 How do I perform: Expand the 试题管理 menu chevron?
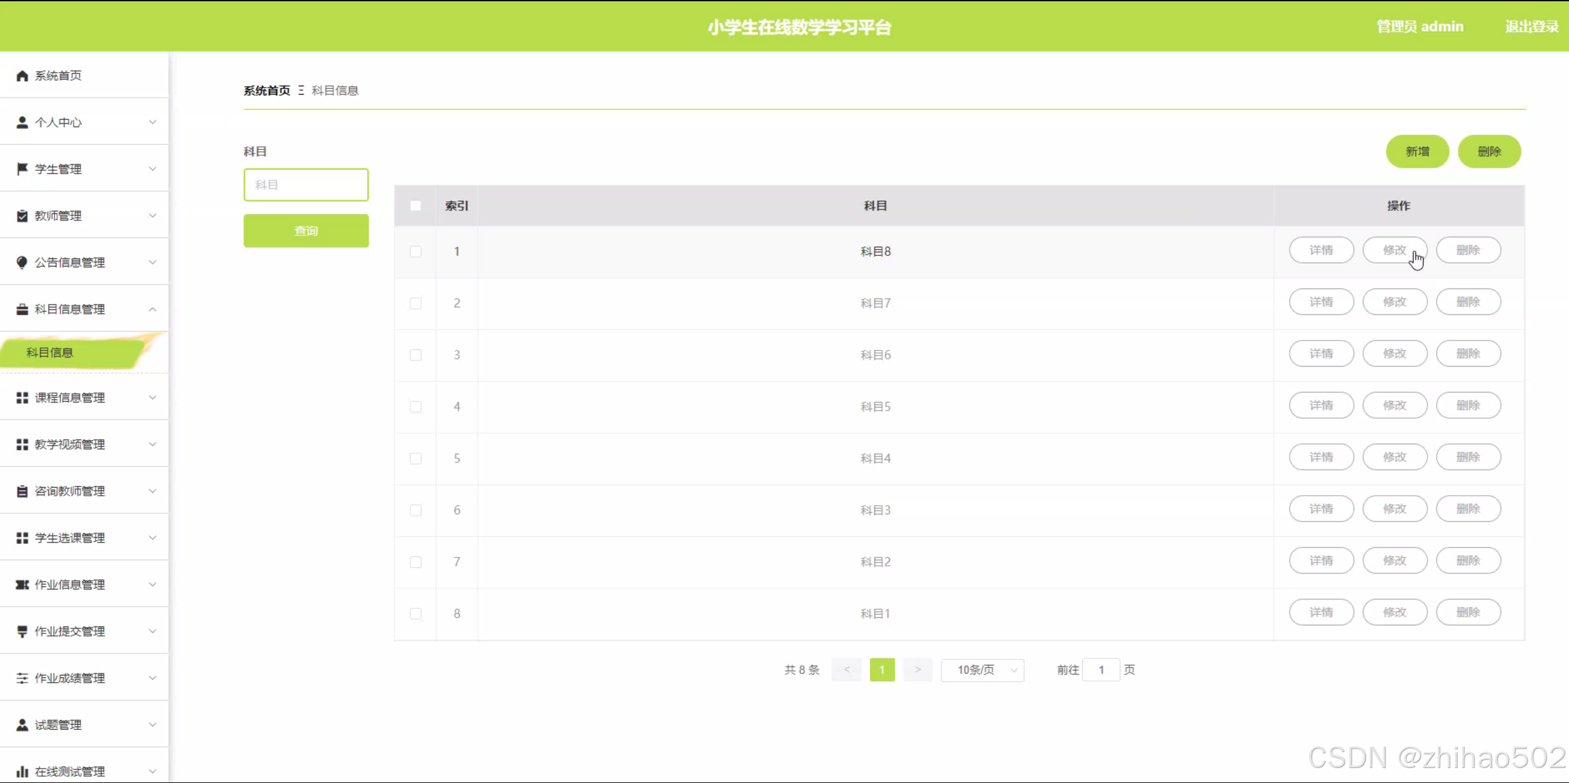(152, 725)
